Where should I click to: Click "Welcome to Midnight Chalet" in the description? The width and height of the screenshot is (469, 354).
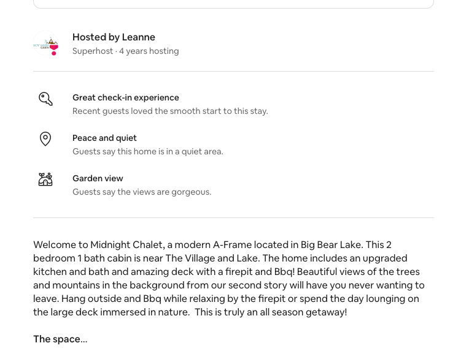98,245
